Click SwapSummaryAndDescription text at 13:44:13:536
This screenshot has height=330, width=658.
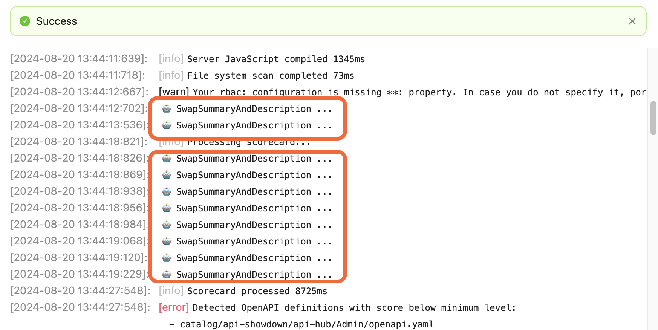pyautogui.click(x=244, y=125)
